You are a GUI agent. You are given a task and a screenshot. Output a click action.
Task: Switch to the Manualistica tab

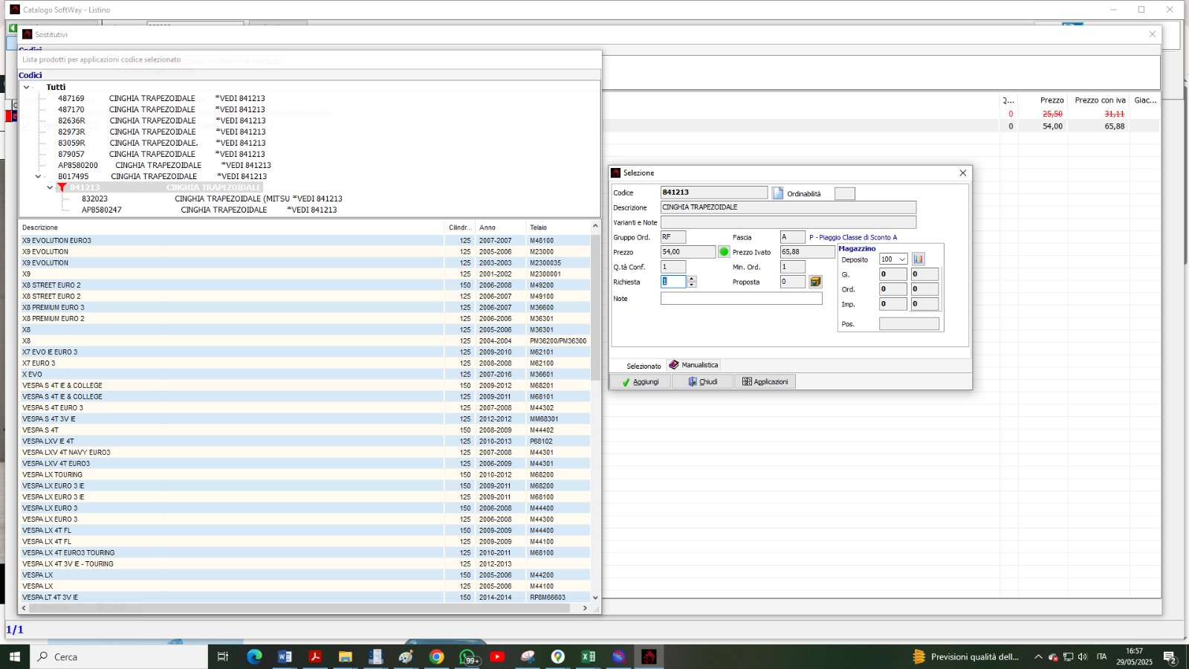click(693, 365)
